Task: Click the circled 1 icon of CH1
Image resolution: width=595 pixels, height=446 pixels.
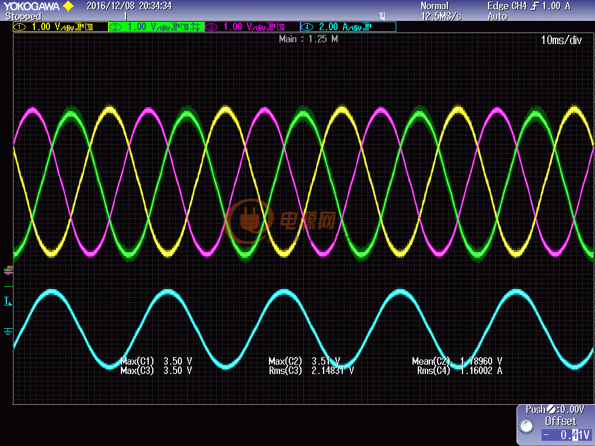Action: (x=20, y=27)
